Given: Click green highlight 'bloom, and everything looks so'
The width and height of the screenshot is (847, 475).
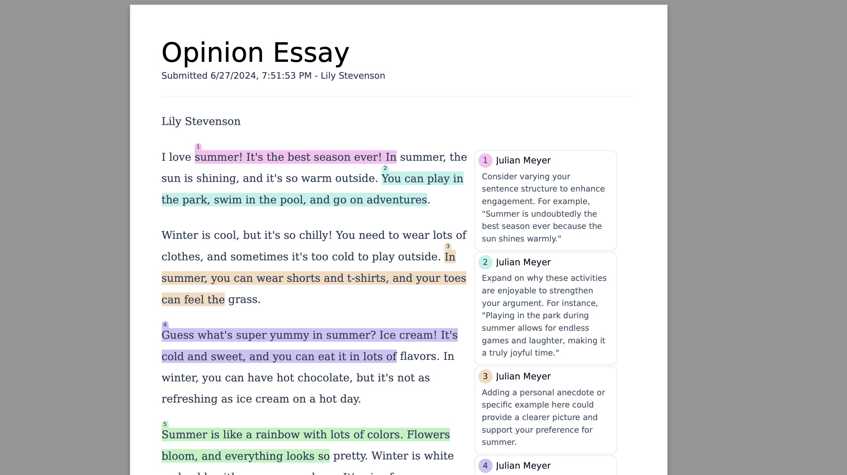Looking at the screenshot, I should coord(246,456).
